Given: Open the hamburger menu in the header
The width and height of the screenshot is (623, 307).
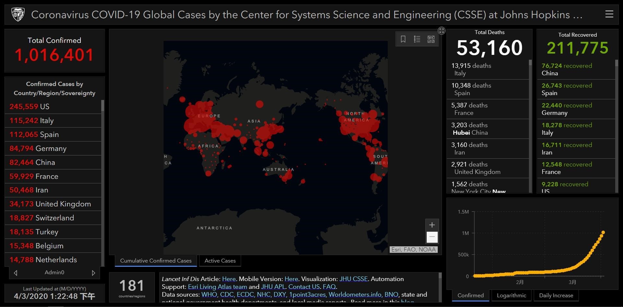Looking at the screenshot, I should [x=609, y=14].
